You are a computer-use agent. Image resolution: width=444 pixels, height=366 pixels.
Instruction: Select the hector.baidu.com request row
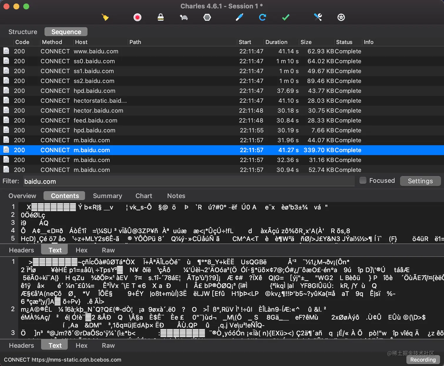click(222, 111)
